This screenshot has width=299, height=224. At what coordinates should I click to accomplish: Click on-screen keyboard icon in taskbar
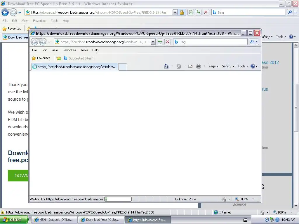pyautogui.click(x=245, y=220)
